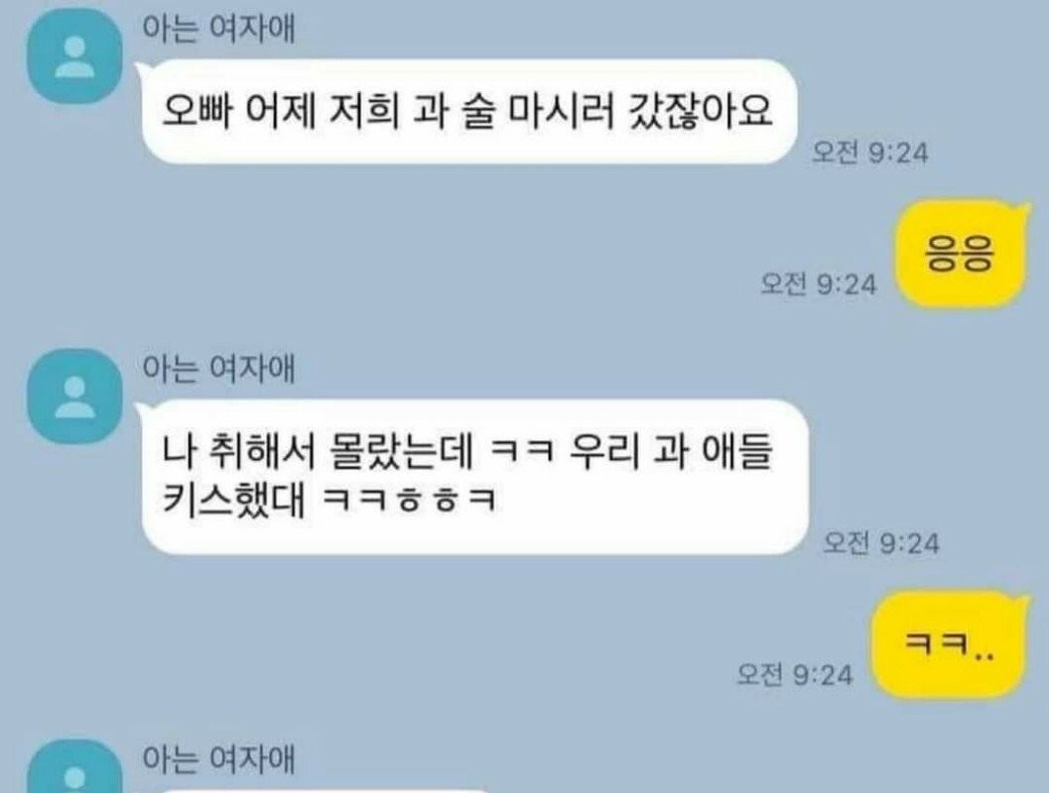This screenshot has height=793, width=1049.
Task: Select the yellow "응응" reply bubble
Action: point(960,253)
